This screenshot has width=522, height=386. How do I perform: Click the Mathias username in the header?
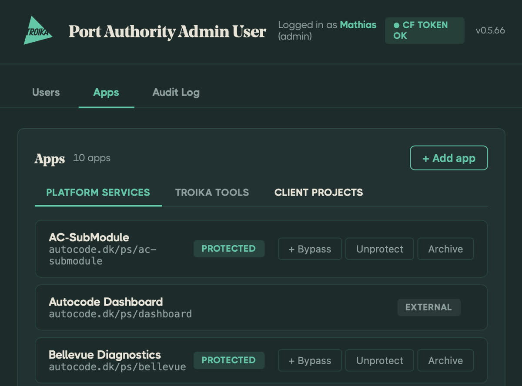click(358, 25)
